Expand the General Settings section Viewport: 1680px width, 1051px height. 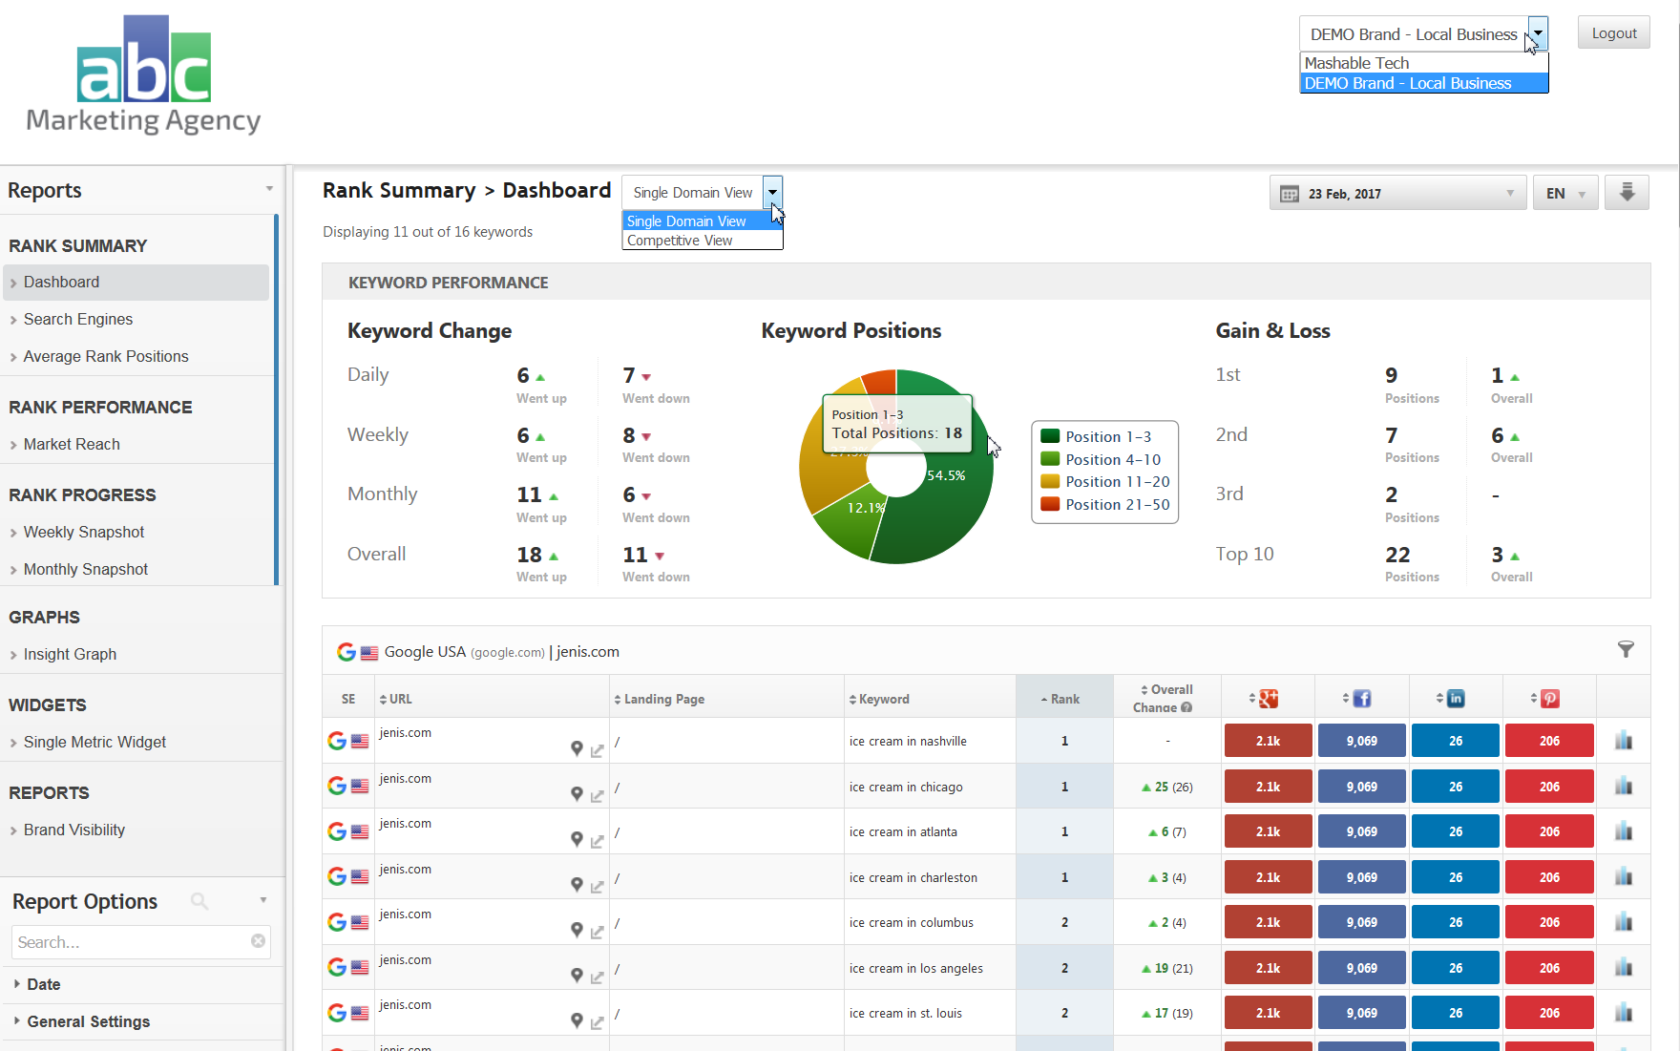pos(88,1021)
